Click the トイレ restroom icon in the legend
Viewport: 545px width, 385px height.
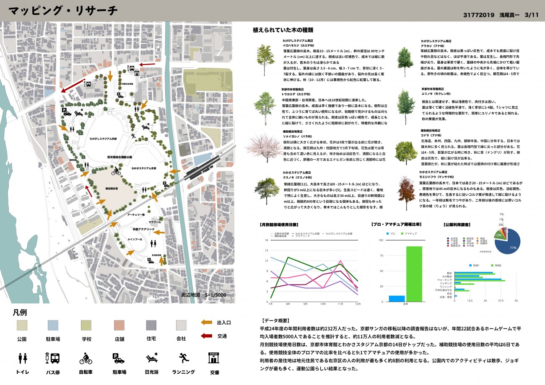pyautogui.click(x=23, y=358)
